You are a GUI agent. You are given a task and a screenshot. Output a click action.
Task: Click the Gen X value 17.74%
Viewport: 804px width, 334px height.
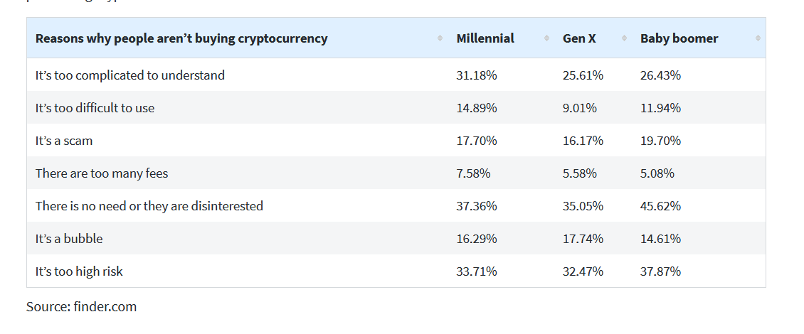(x=583, y=239)
